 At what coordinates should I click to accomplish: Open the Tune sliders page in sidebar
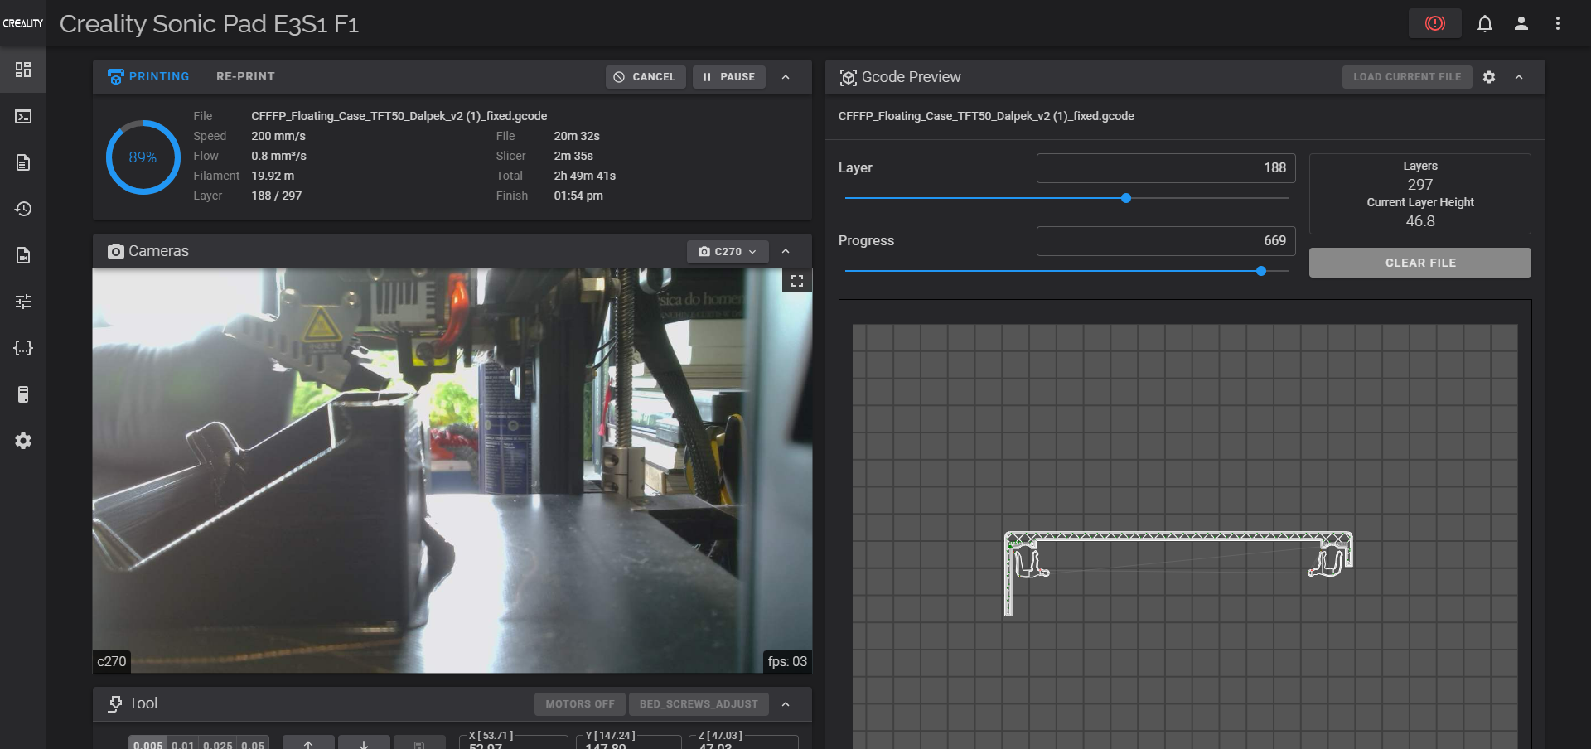23,302
